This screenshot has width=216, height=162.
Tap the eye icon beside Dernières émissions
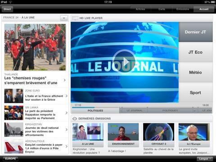[x=75, y=119]
